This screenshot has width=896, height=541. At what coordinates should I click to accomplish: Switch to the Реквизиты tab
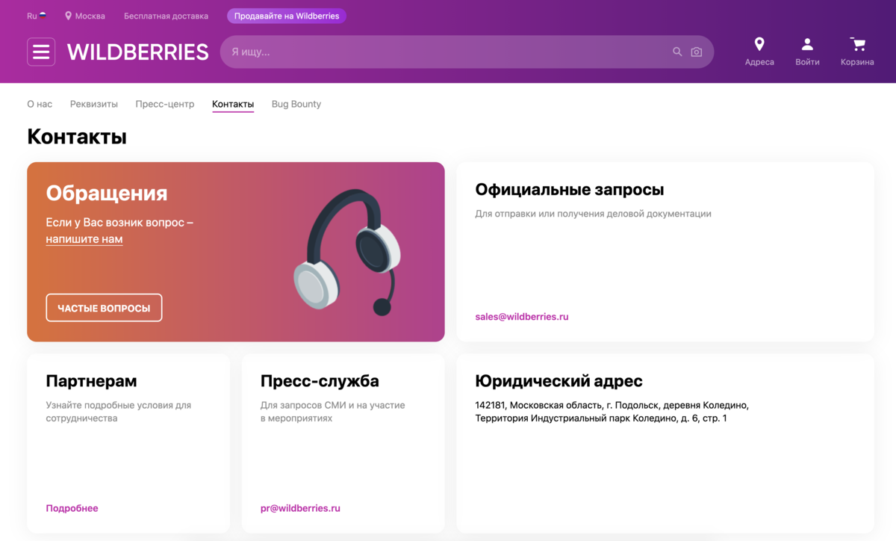(x=94, y=104)
